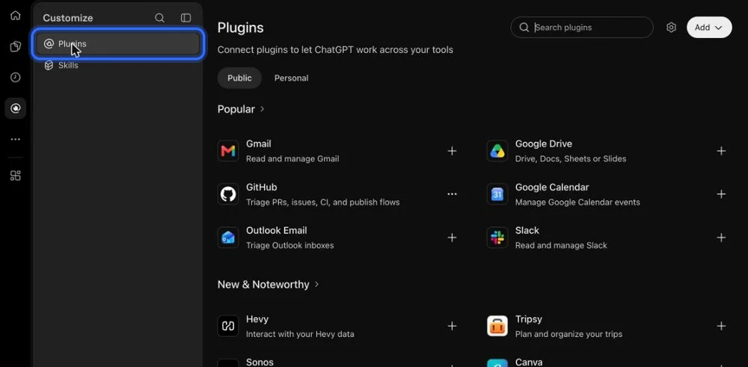Click the Gmail logo icon
Viewport: 748px width, 367px height.
[228, 151]
